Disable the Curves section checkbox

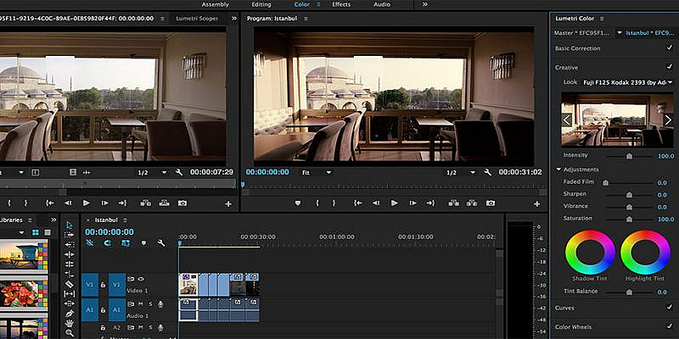(670, 307)
